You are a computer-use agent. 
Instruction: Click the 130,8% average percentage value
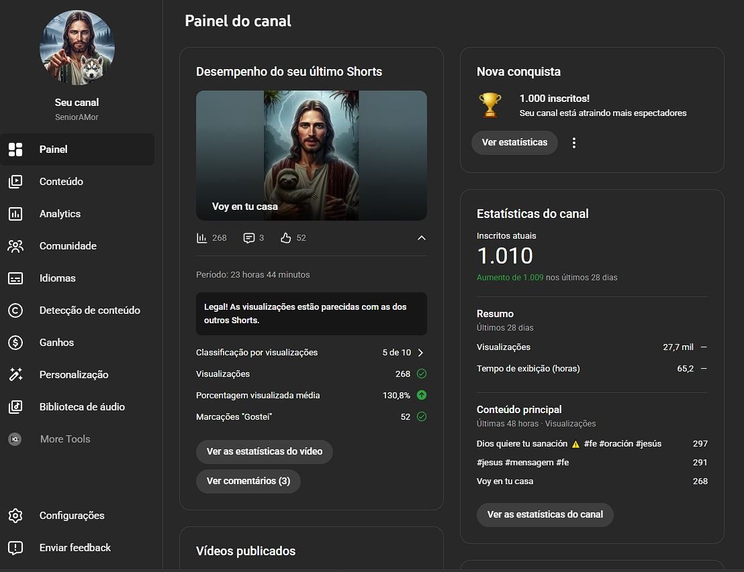396,395
